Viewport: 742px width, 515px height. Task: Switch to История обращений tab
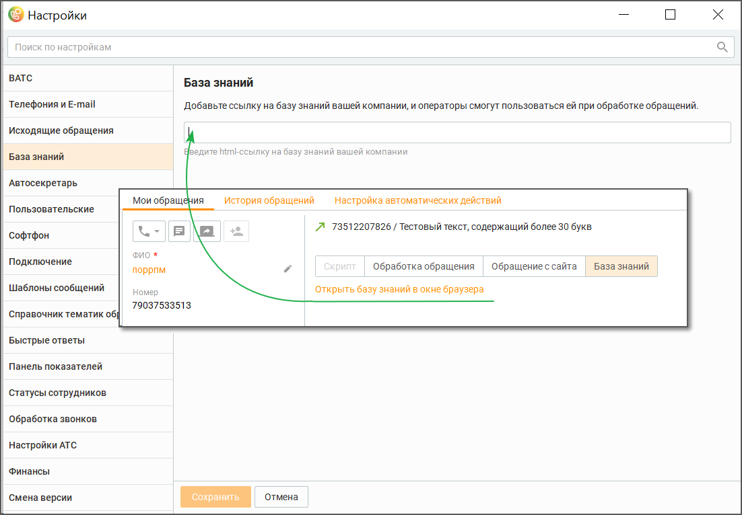click(x=269, y=200)
